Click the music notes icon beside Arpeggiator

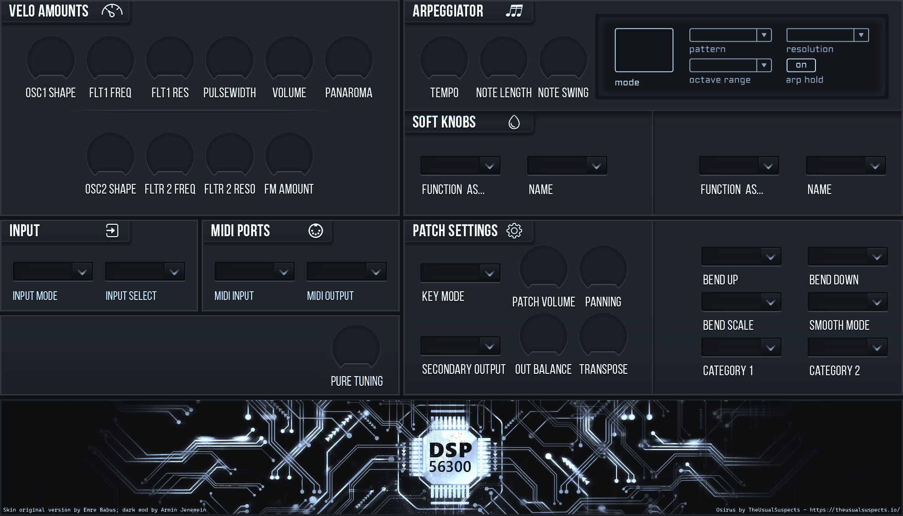coord(514,11)
